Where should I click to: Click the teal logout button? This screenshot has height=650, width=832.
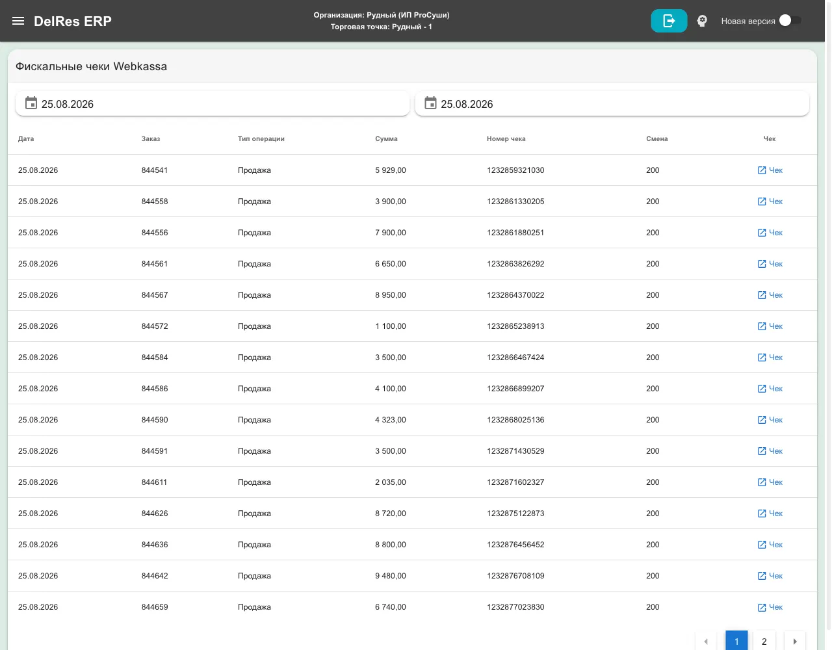click(669, 21)
